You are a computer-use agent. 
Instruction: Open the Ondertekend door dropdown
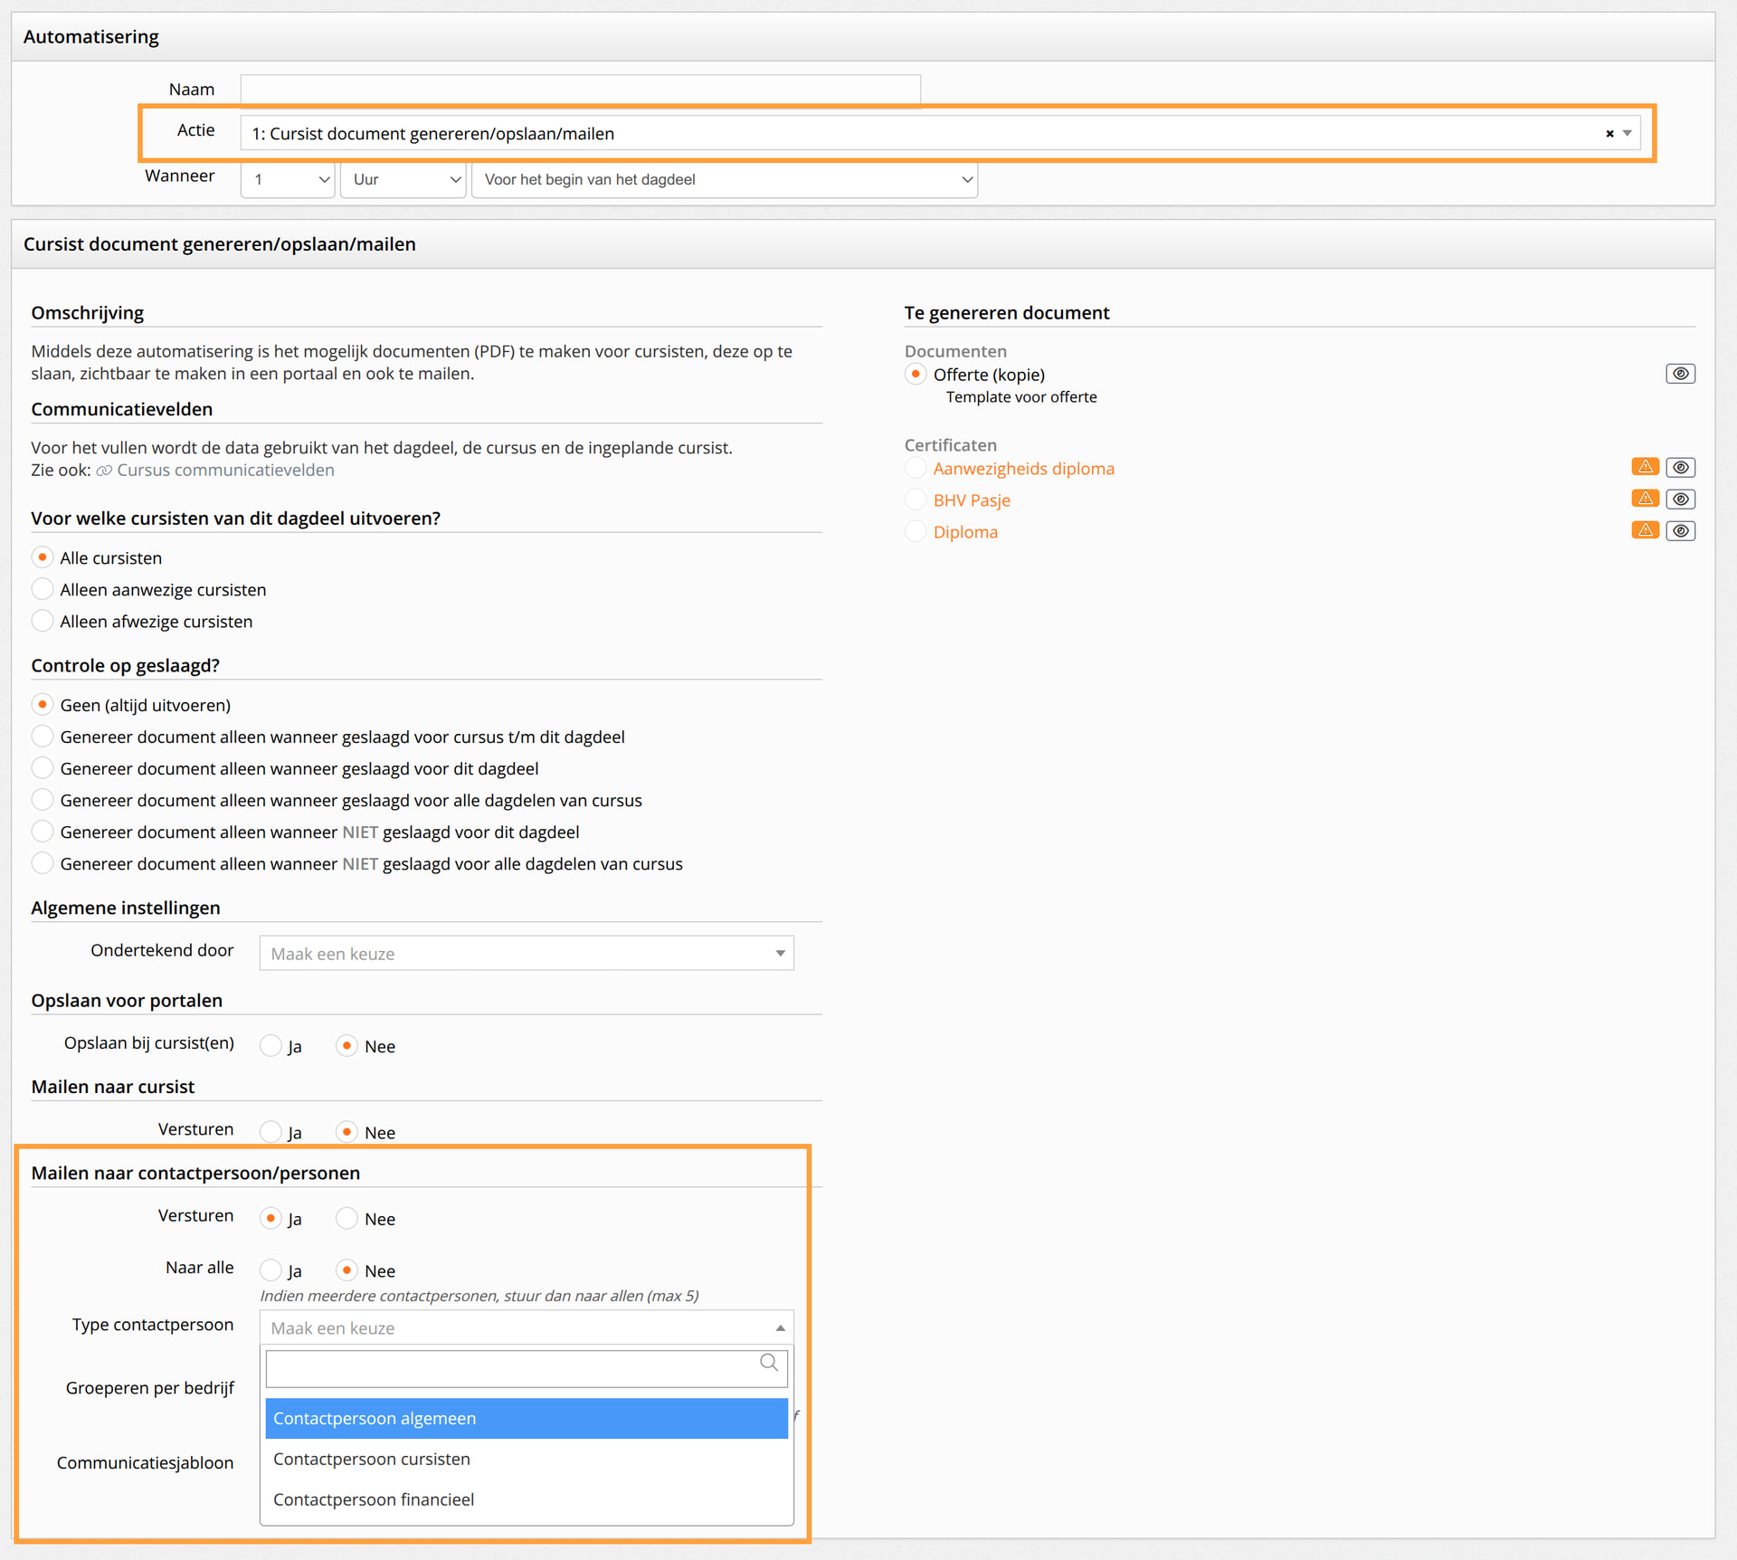coord(527,953)
